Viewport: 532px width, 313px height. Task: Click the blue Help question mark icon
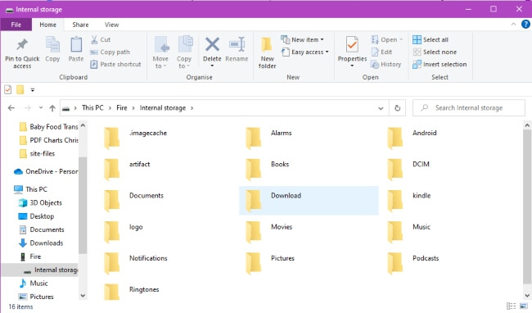pyautogui.click(x=525, y=24)
